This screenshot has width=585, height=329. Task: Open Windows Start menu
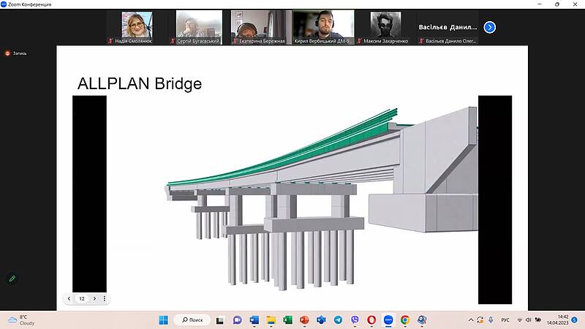coord(163,320)
